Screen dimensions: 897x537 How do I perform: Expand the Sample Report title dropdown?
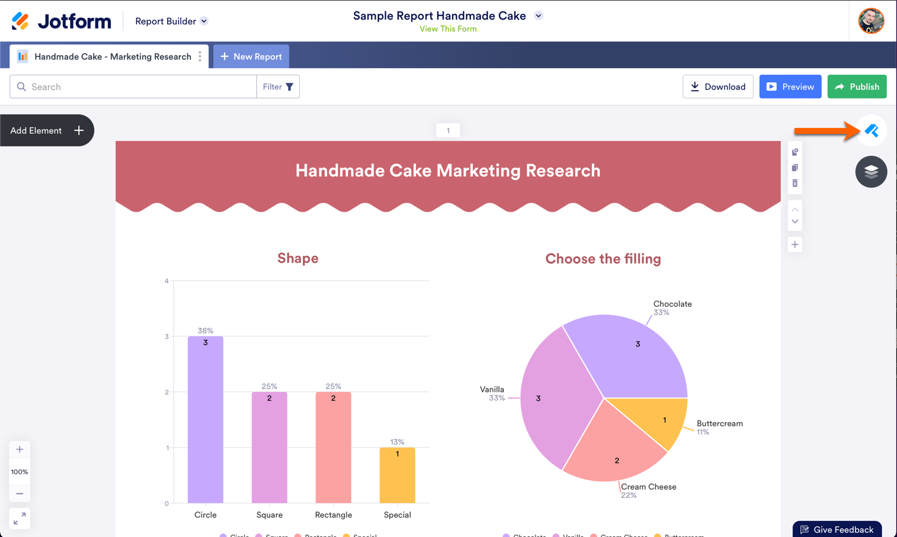coord(538,16)
